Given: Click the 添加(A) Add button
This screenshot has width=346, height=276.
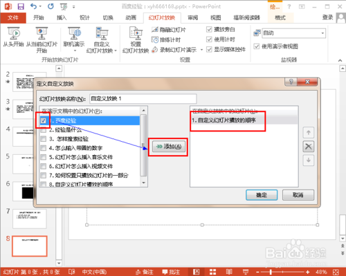Looking at the screenshot, I should click(169, 147).
